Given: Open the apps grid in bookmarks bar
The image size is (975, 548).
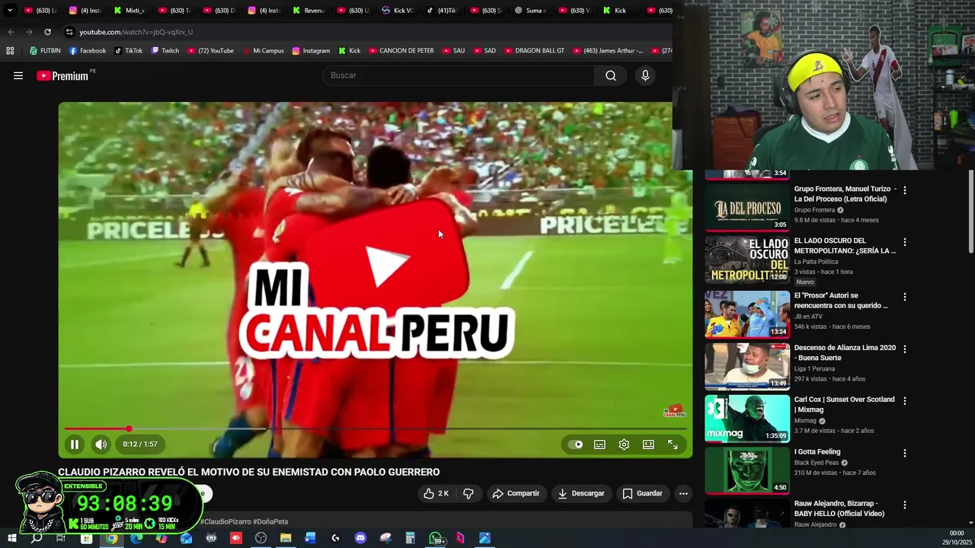Looking at the screenshot, I should click(10, 51).
